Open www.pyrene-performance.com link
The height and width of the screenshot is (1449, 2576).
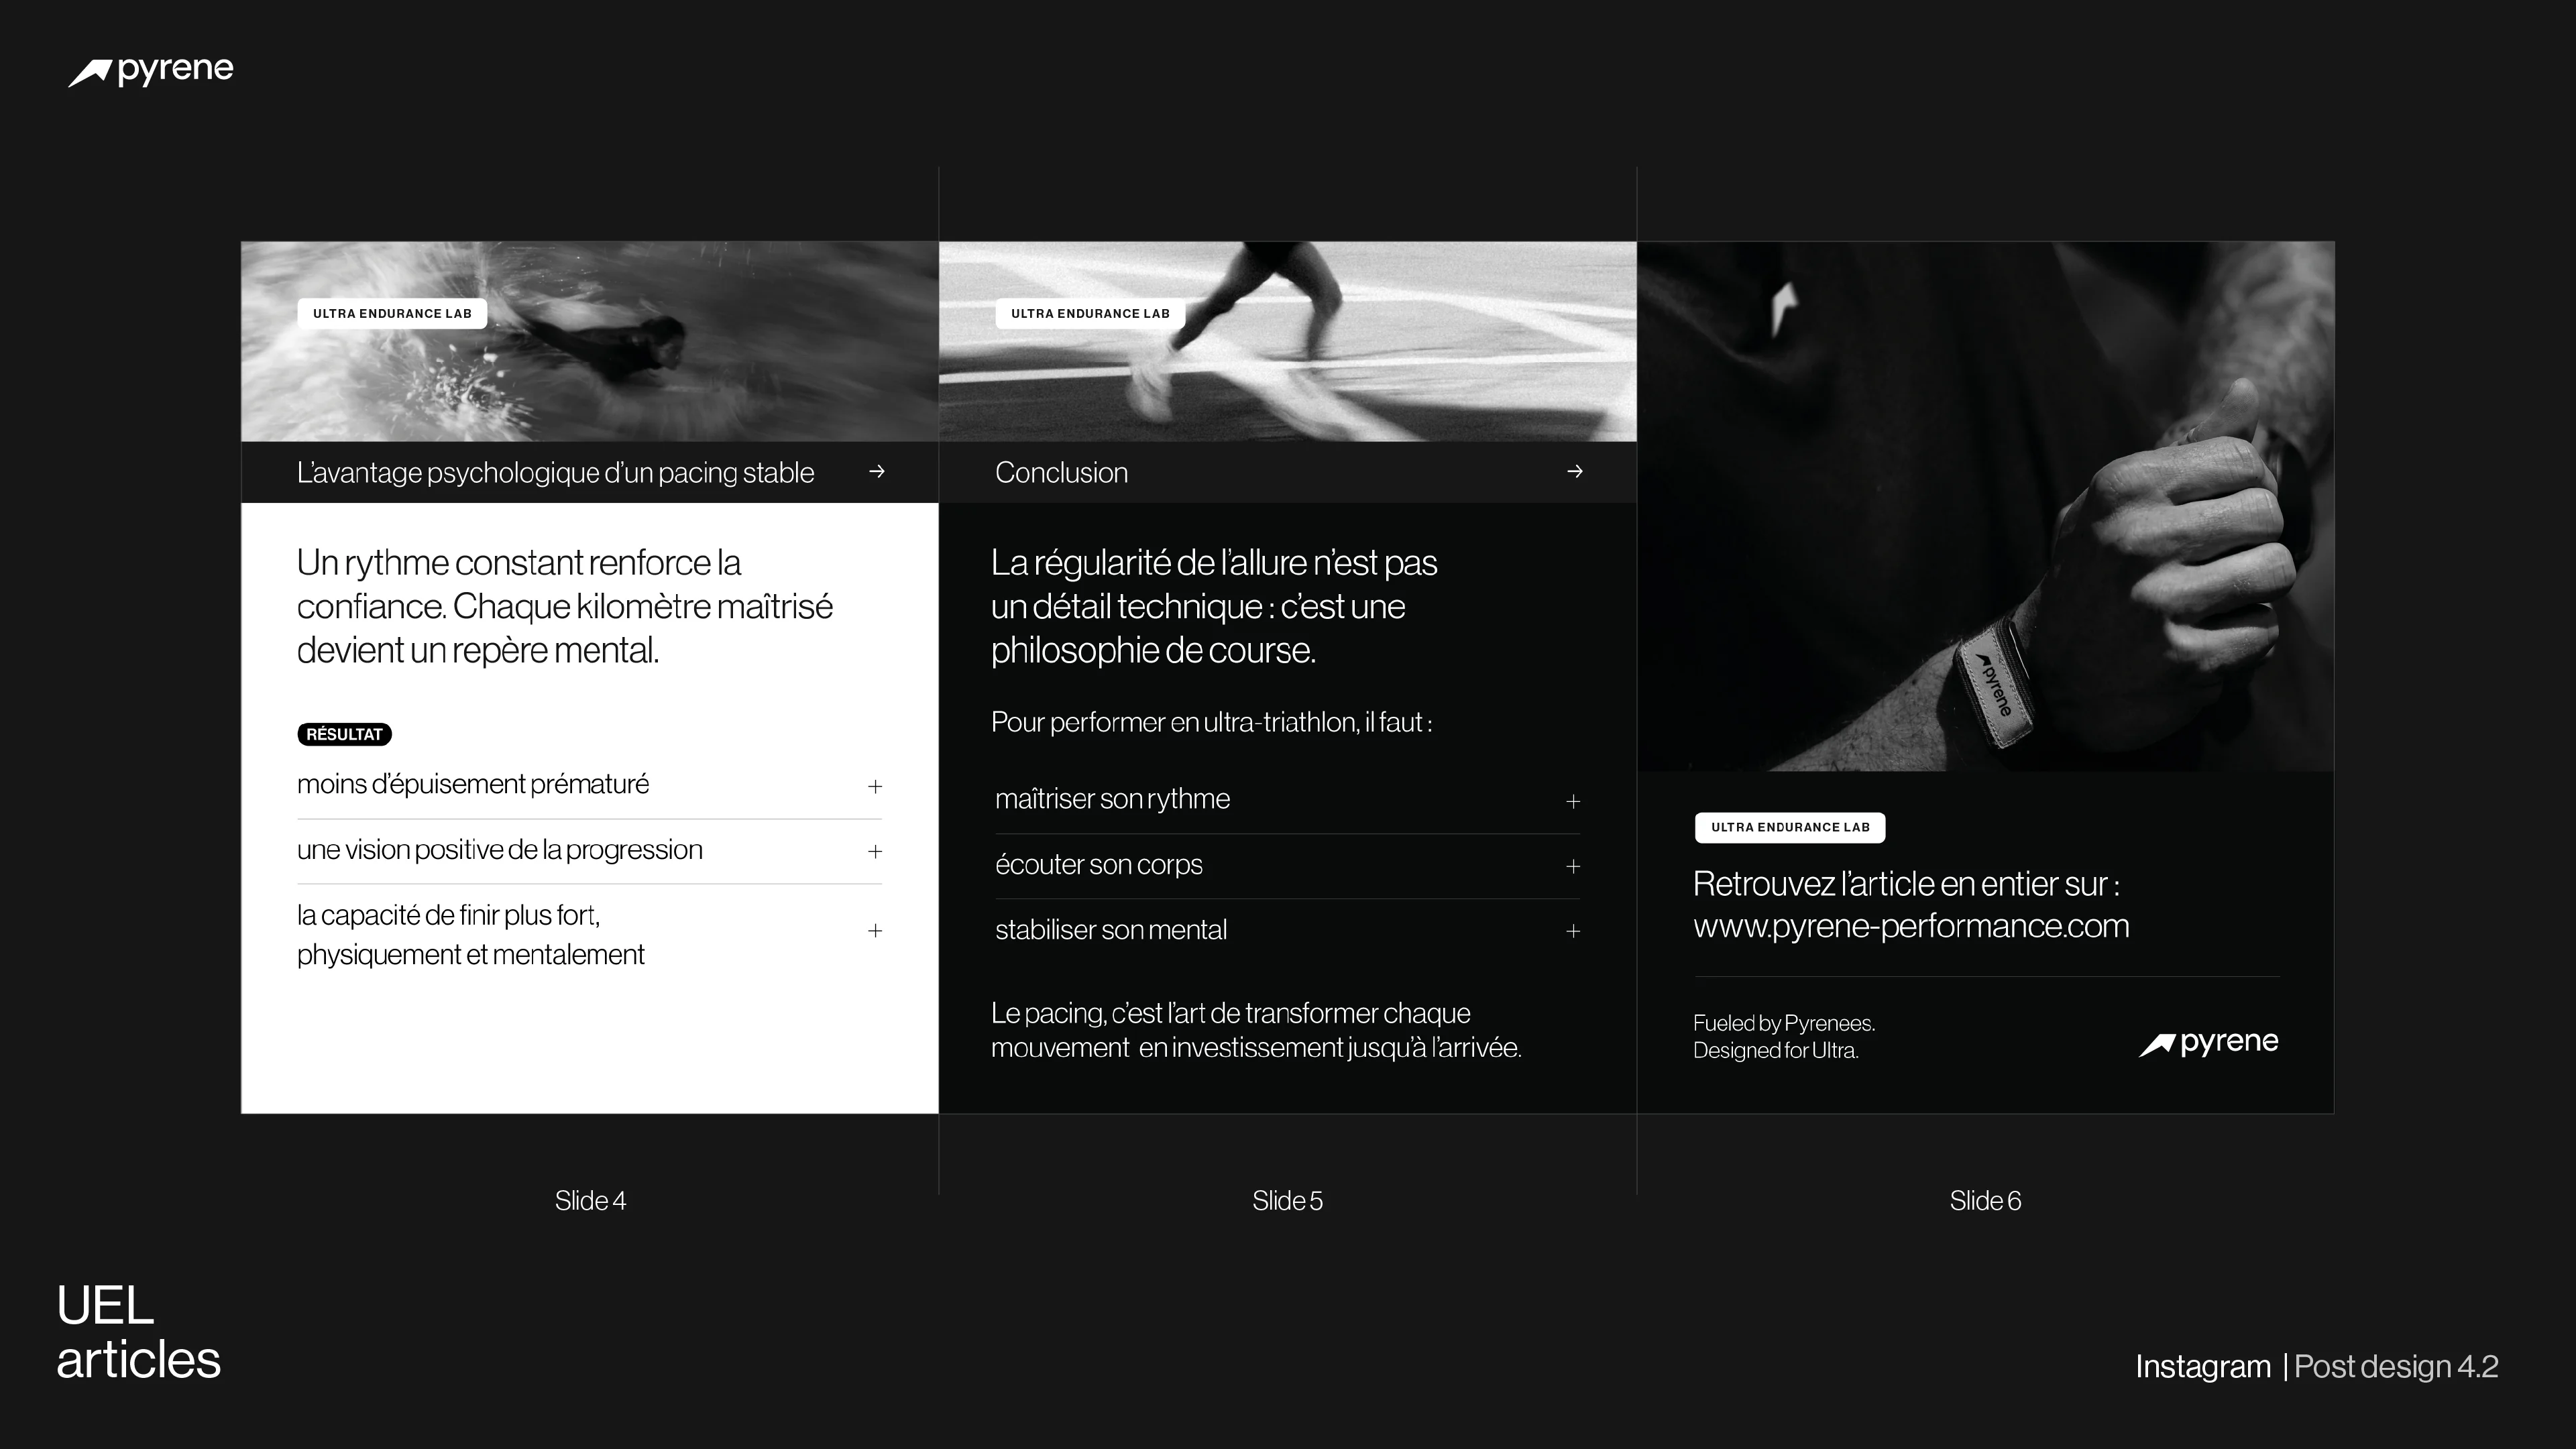(x=1910, y=926)
